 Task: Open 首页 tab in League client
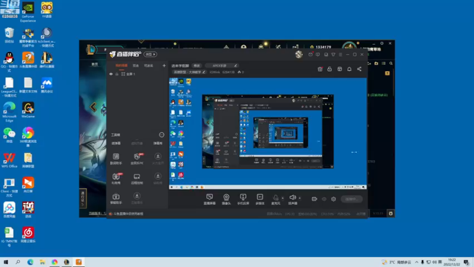pyautogui.click(x=95, y=64)
